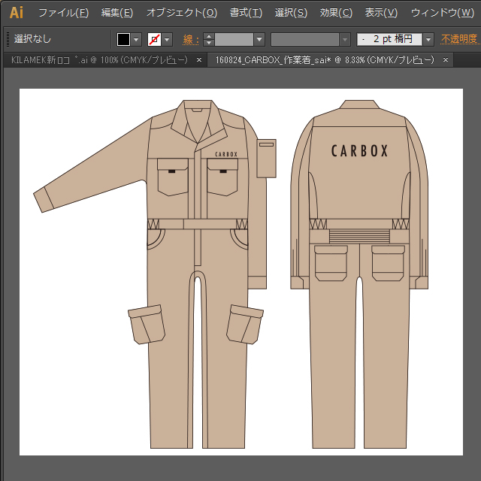Switch to the KILAMEK document tab
Viewport: 481px width, 481px height.
pyautogui.click(x=98, y=59)
